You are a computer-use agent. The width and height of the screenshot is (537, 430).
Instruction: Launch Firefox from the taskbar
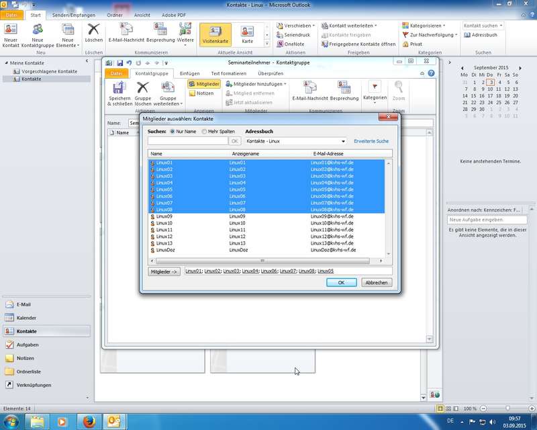(89, 421)
